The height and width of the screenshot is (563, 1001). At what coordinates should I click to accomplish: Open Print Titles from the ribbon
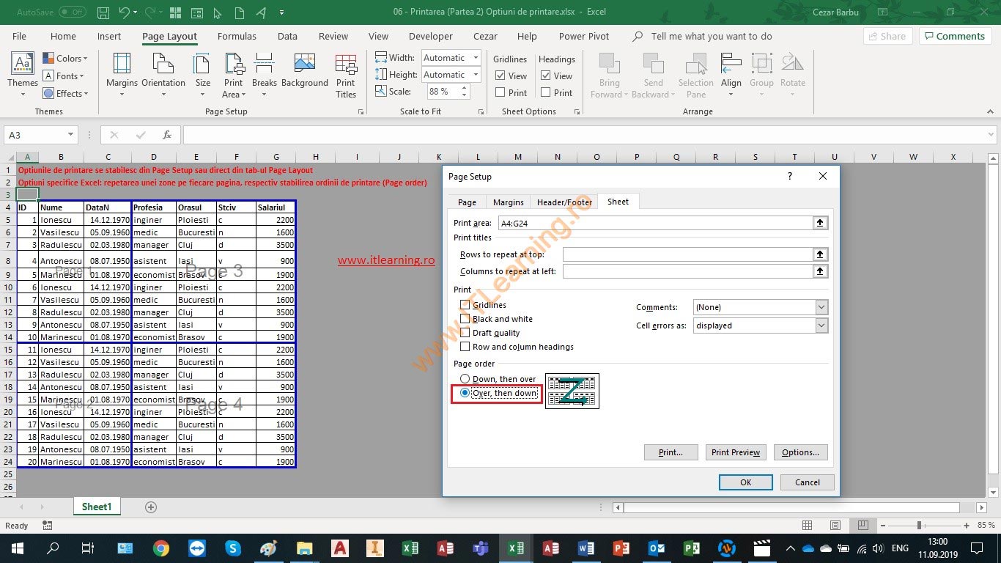[x=346, y=76]
